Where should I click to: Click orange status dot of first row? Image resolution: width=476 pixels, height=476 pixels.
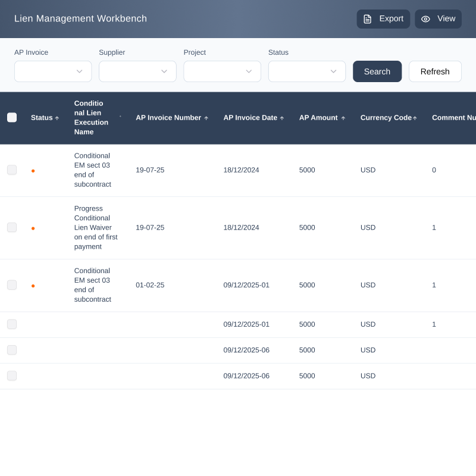point(33,171)
